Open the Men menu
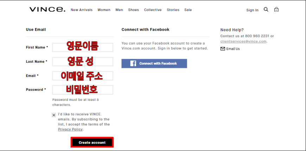The height and width of the screenshot is (151, 306). (119, 10)
